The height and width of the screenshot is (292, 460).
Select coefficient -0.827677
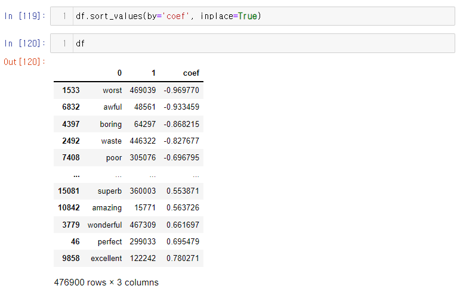coord(181,141)
